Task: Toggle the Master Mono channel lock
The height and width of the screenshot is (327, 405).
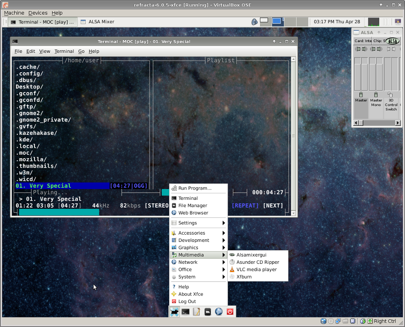Action: (376, 95)
